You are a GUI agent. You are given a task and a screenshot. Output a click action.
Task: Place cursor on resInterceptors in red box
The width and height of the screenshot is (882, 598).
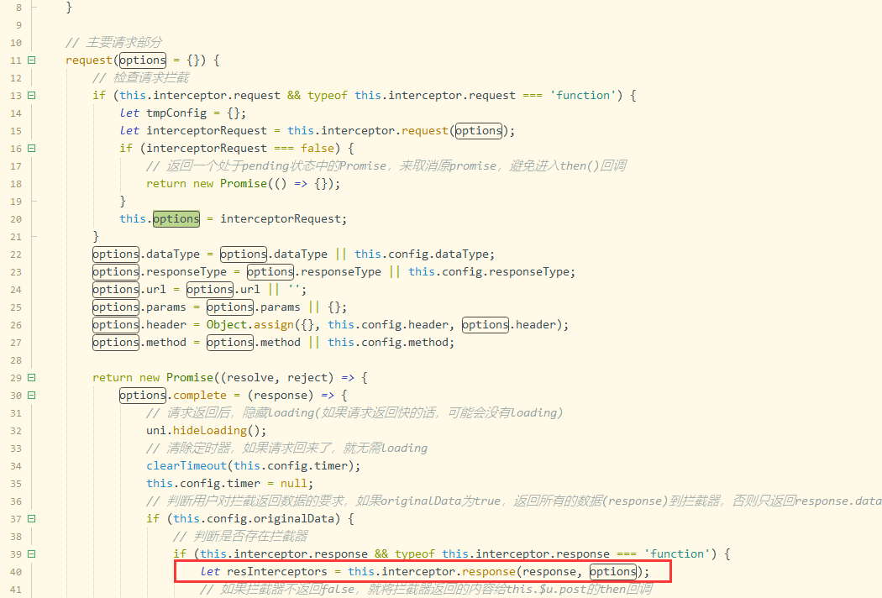point(277,572)
